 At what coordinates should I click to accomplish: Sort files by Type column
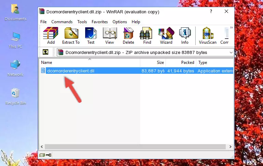(215, 63)
